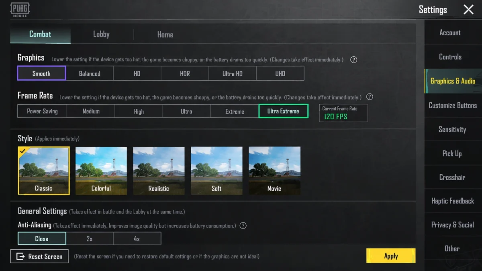Select UHD graphics quality
The width and height of the screenshot is (482, 271).
280,73
